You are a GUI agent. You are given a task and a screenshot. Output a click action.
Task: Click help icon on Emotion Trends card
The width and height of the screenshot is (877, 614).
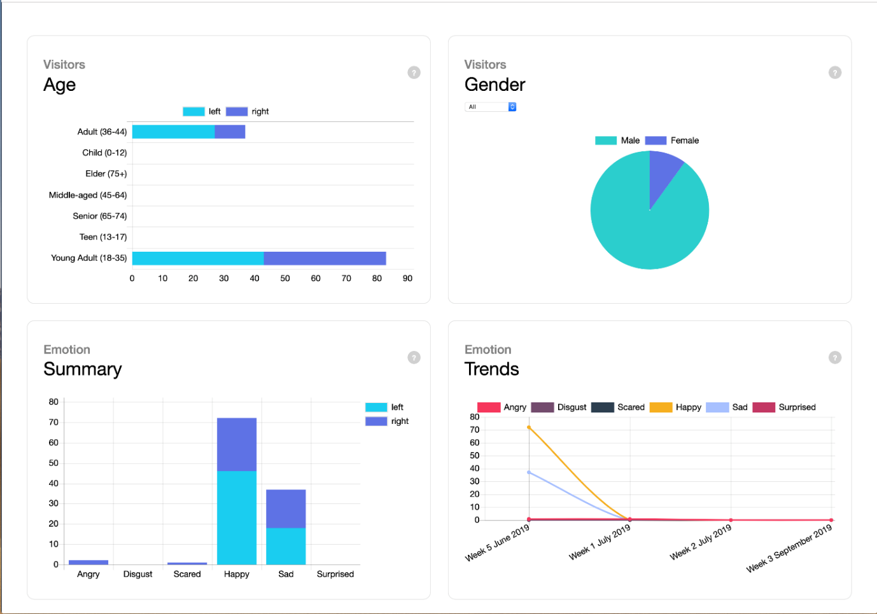[835, 357]
